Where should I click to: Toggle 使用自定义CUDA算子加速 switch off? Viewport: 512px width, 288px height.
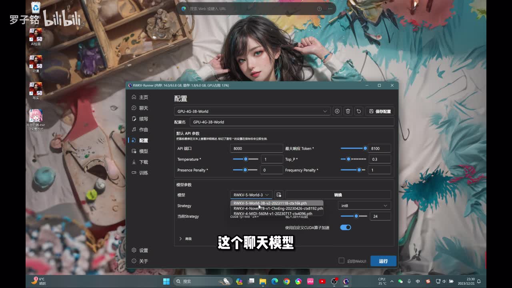[x=345, y=228]
